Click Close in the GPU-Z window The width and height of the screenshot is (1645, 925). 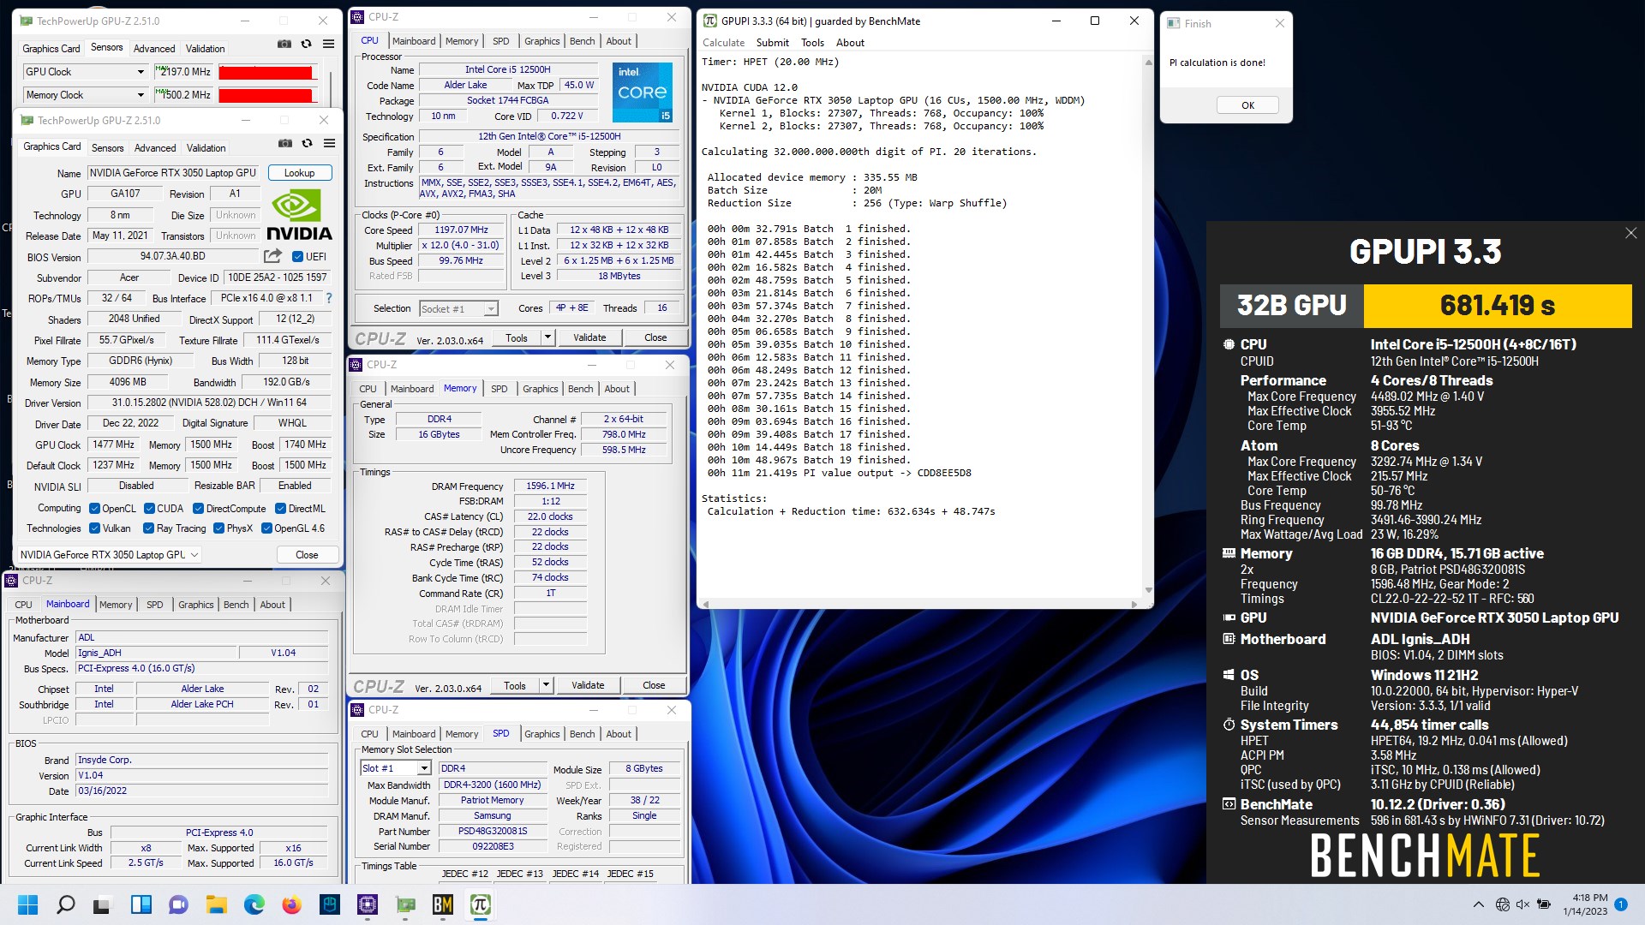coord(307,555)
